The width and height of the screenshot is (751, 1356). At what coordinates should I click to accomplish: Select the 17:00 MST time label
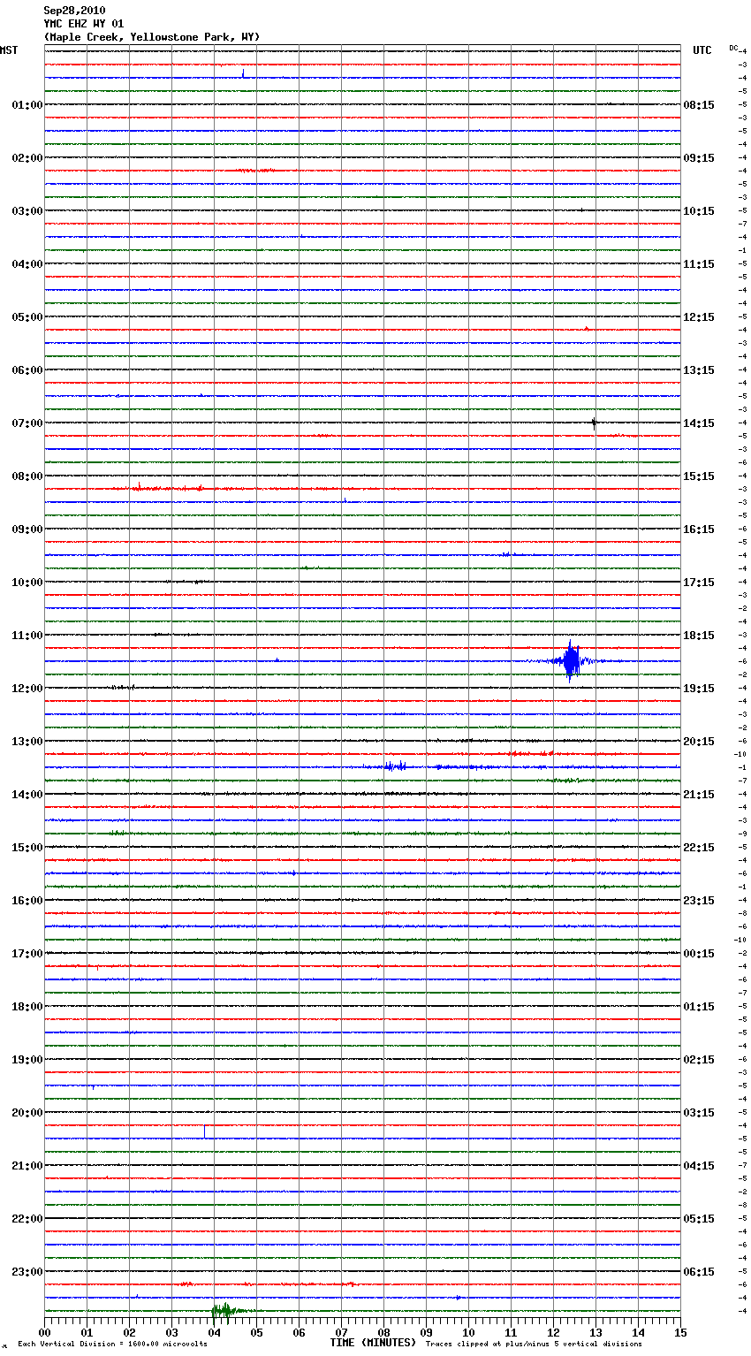[27, 954]
